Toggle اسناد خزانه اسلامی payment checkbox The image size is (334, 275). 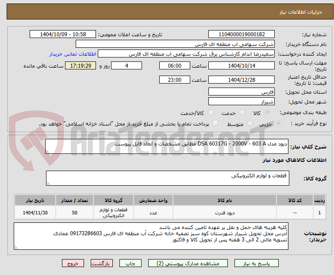pyautogui.click(x=215, y=123)
